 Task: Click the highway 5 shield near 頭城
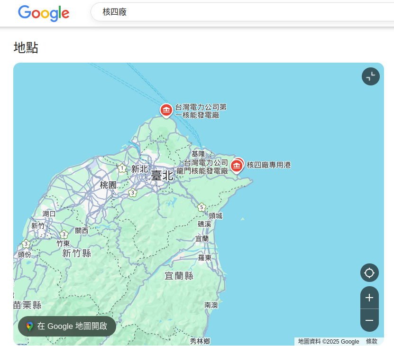202,207
